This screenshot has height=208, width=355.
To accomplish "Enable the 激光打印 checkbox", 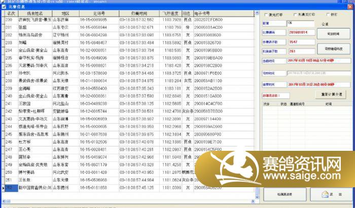I will pyautogui.click(x=267, y=15).
